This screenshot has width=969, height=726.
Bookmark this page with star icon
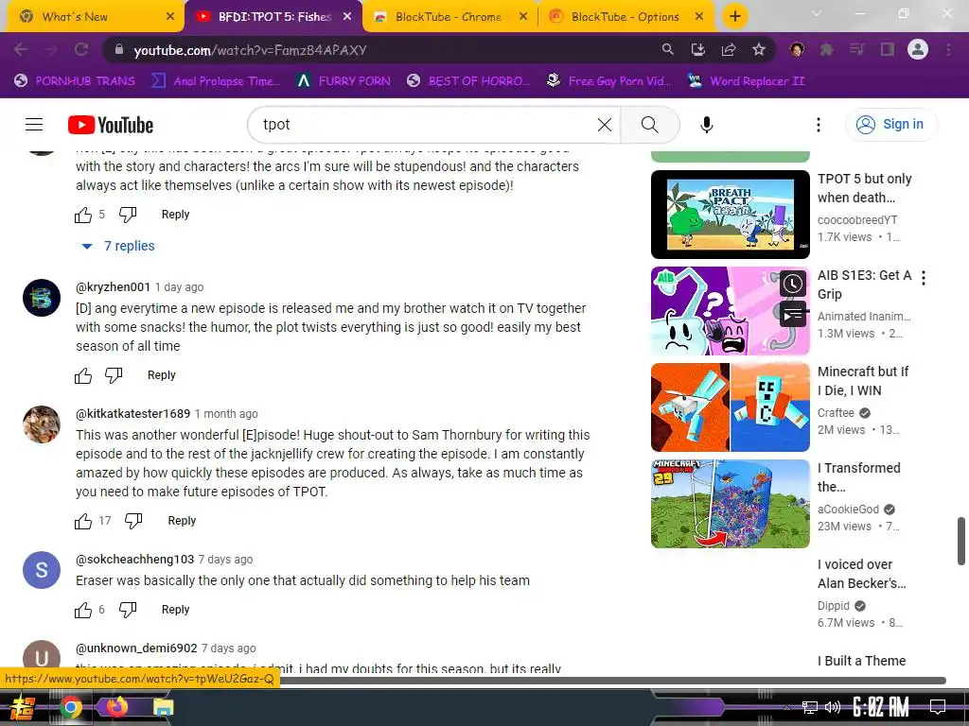point(759,49)
